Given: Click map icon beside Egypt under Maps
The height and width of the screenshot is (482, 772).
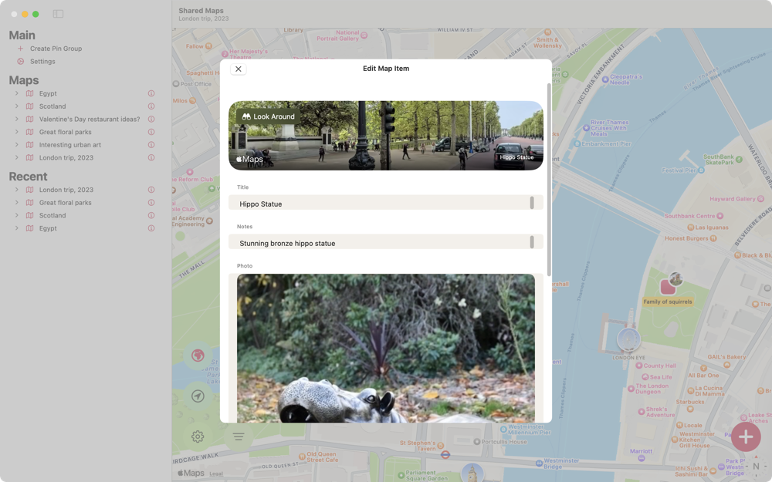Looking at the screenshot, I should pyautogui.click(x=29, y=93).
